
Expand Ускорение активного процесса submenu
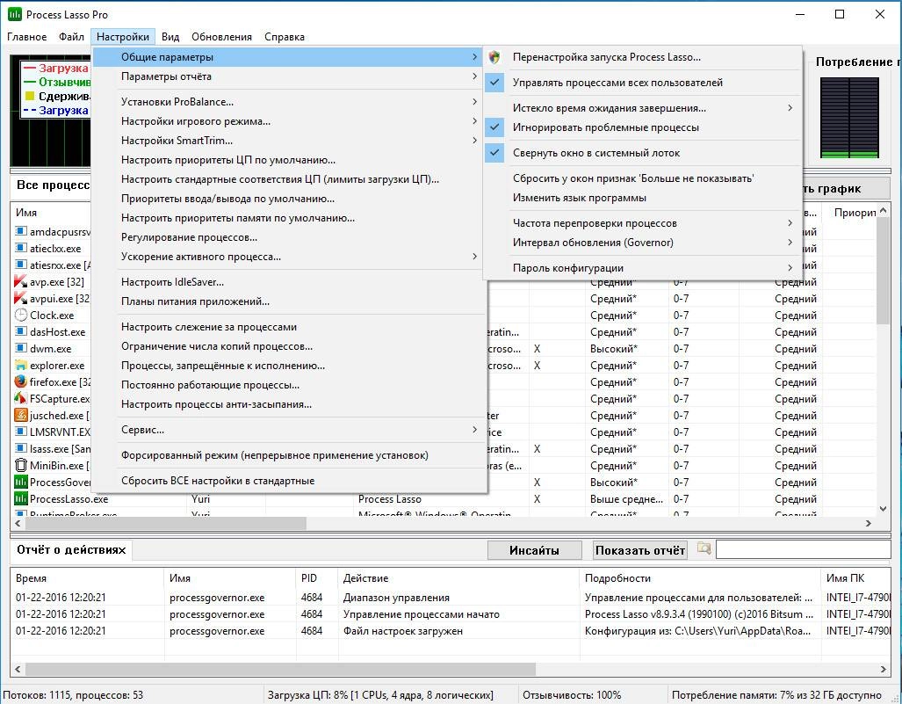[289, 257]
